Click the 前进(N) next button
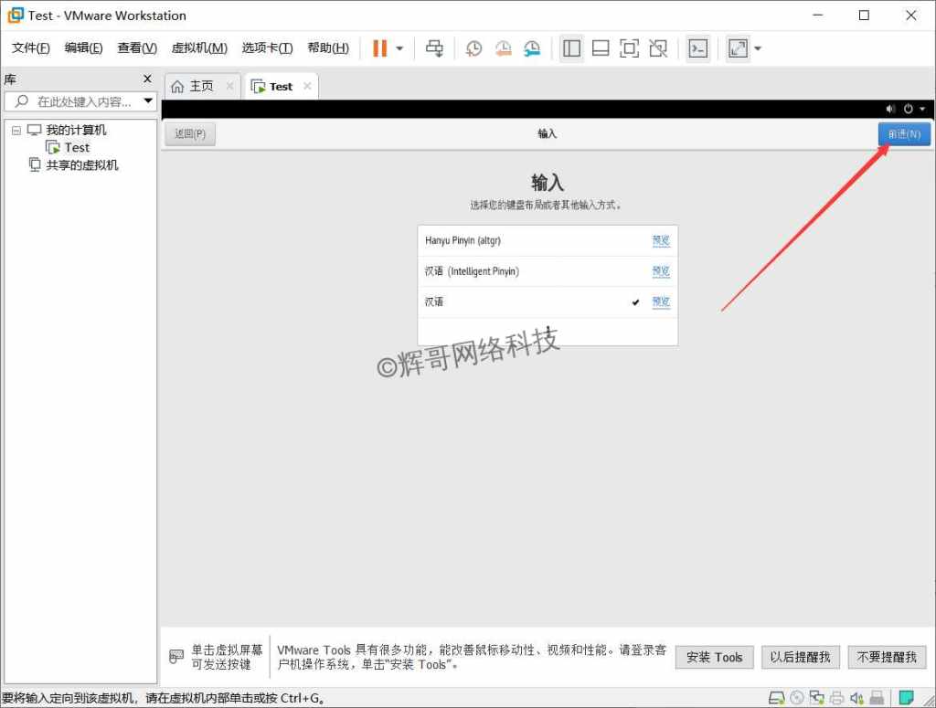936x708 pixels. [x=904, y=133]
